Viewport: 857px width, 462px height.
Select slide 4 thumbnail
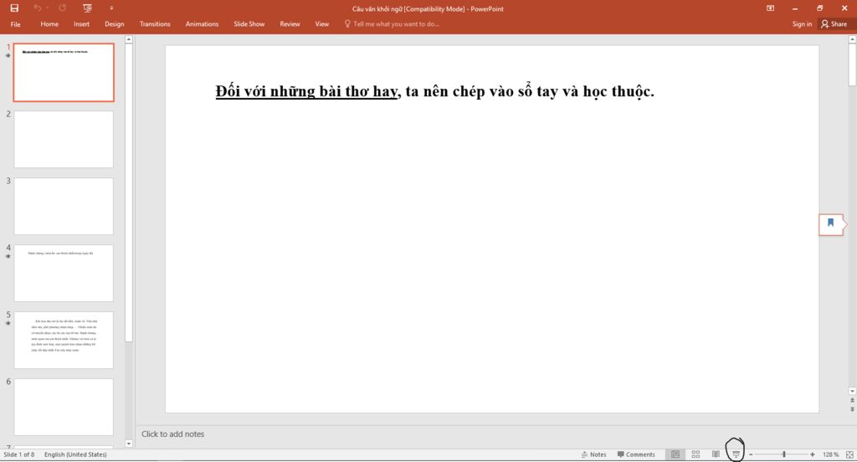pos(64,274)
